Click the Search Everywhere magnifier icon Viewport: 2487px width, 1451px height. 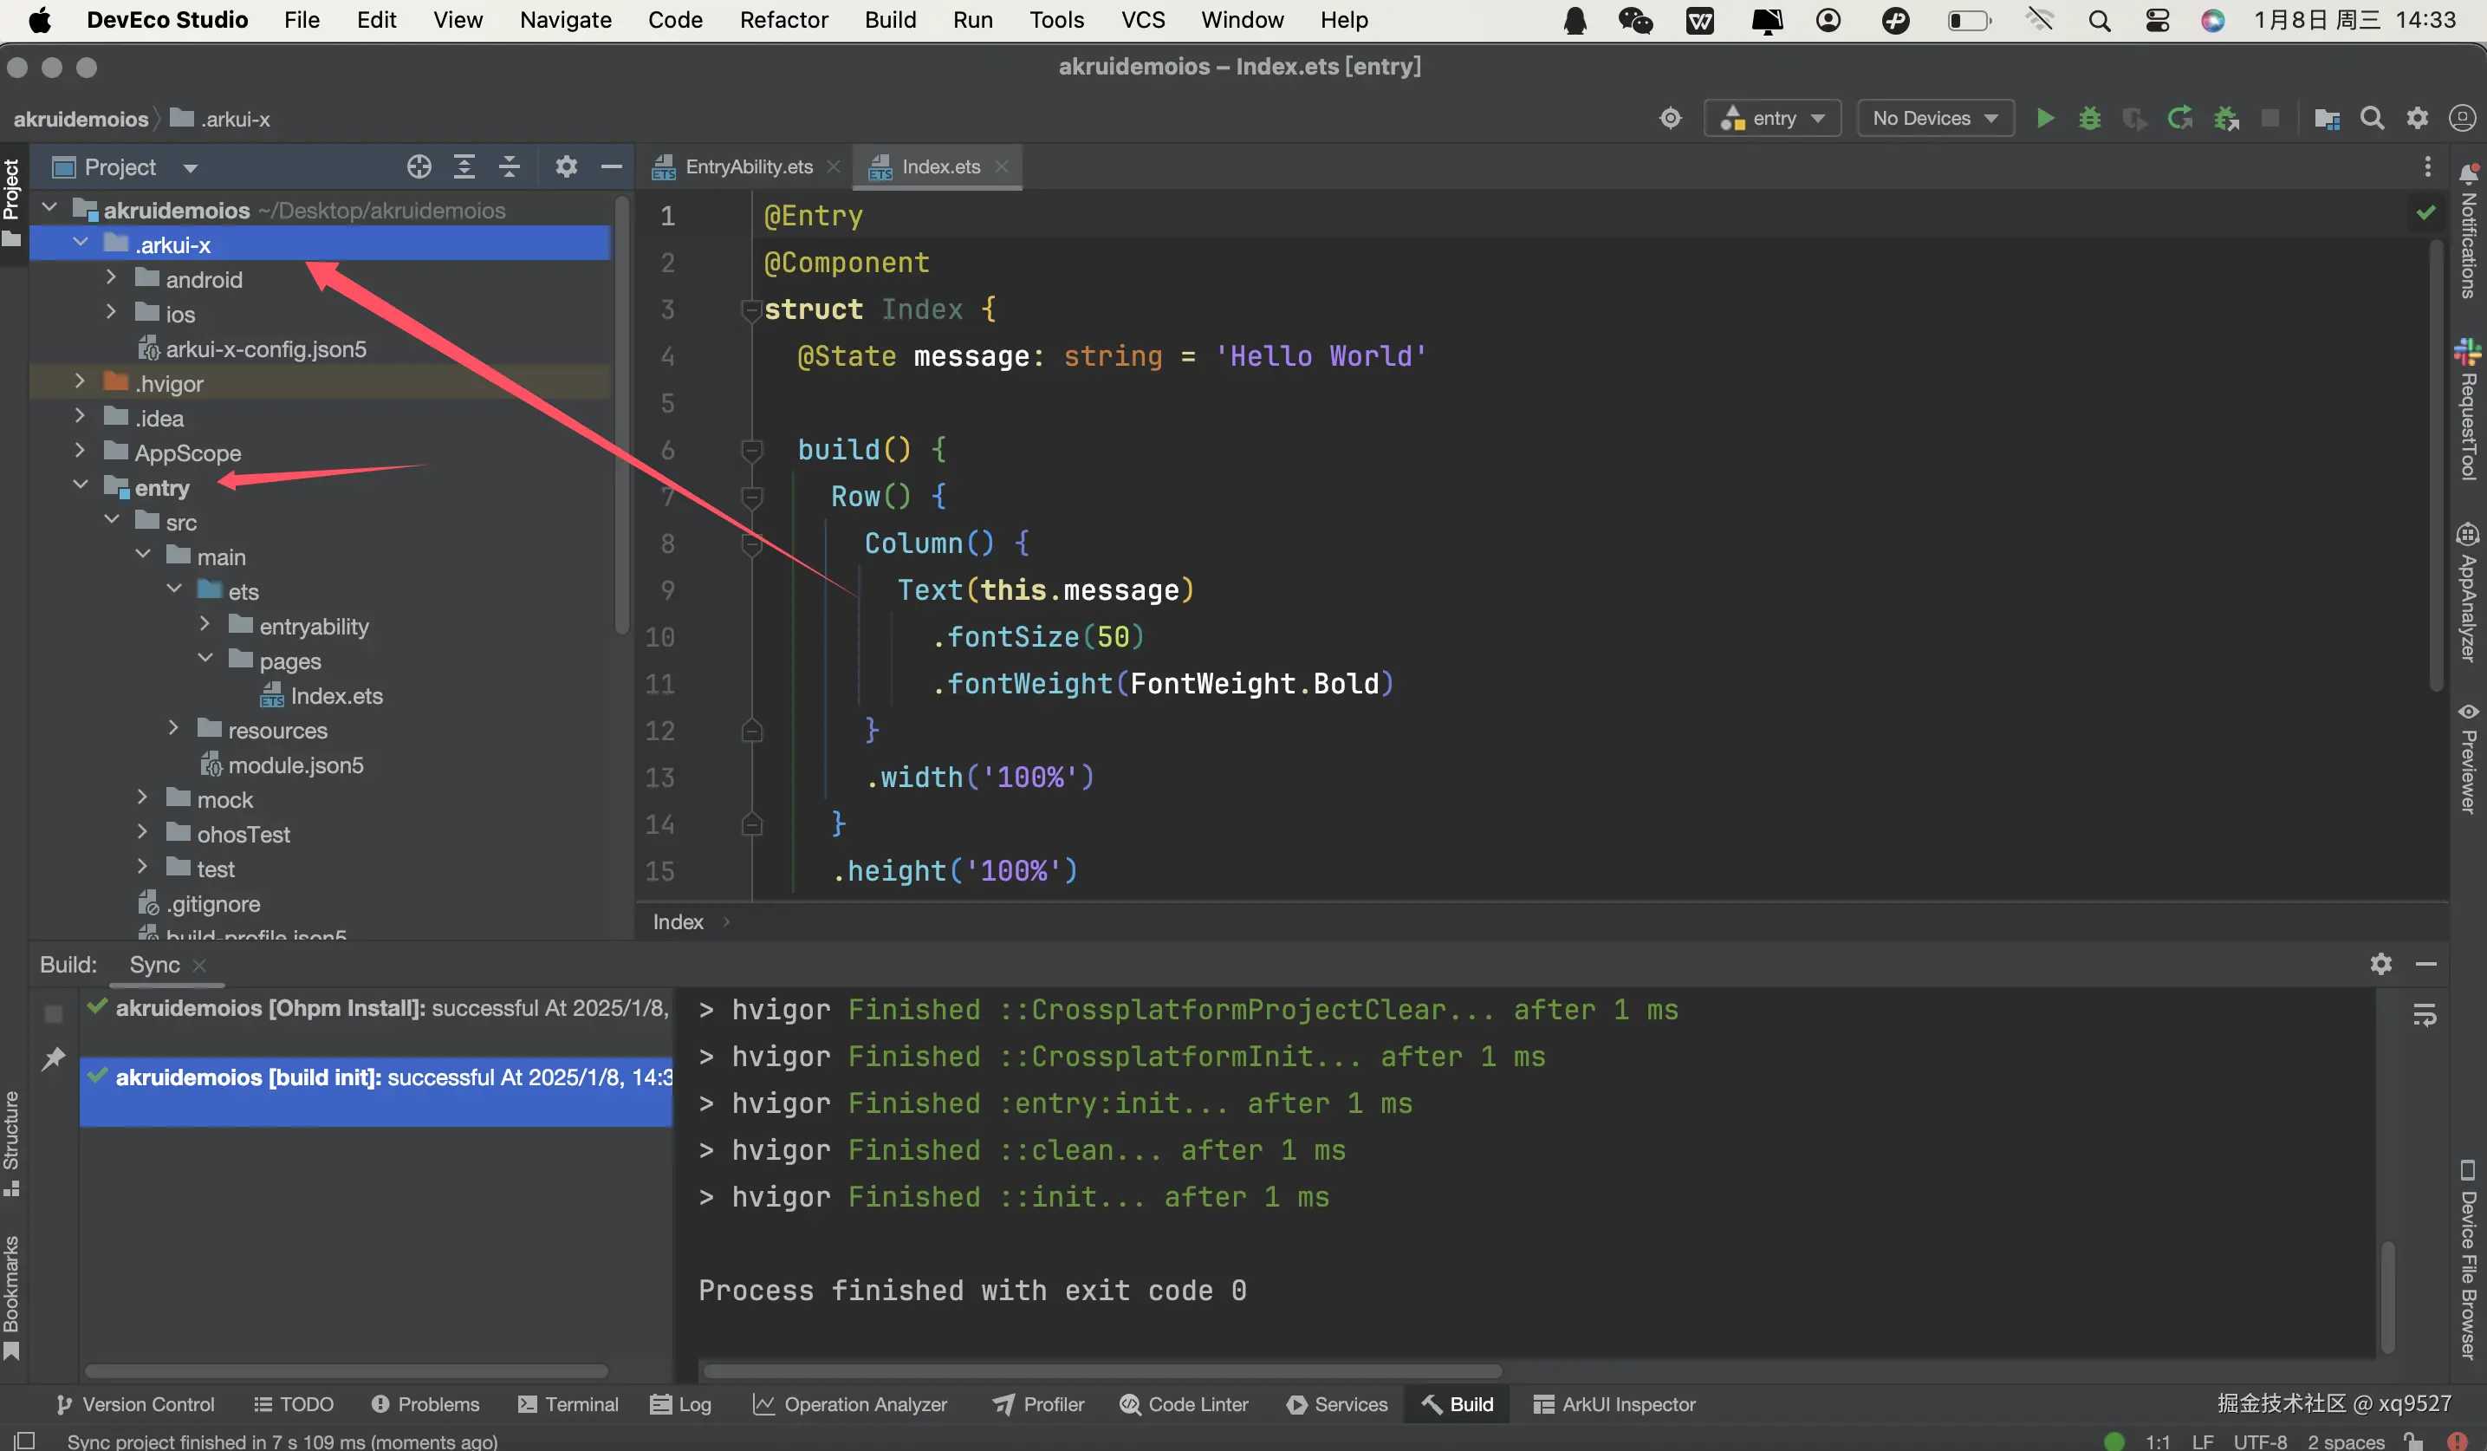(2372, 119)
